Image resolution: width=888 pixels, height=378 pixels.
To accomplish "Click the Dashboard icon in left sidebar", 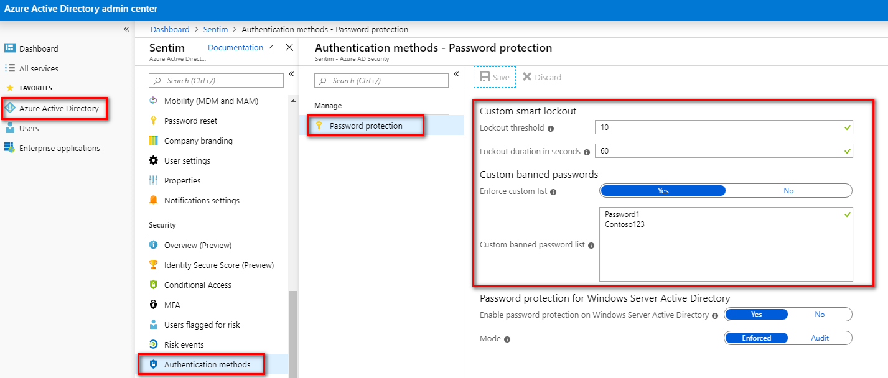I will [9, 48].
